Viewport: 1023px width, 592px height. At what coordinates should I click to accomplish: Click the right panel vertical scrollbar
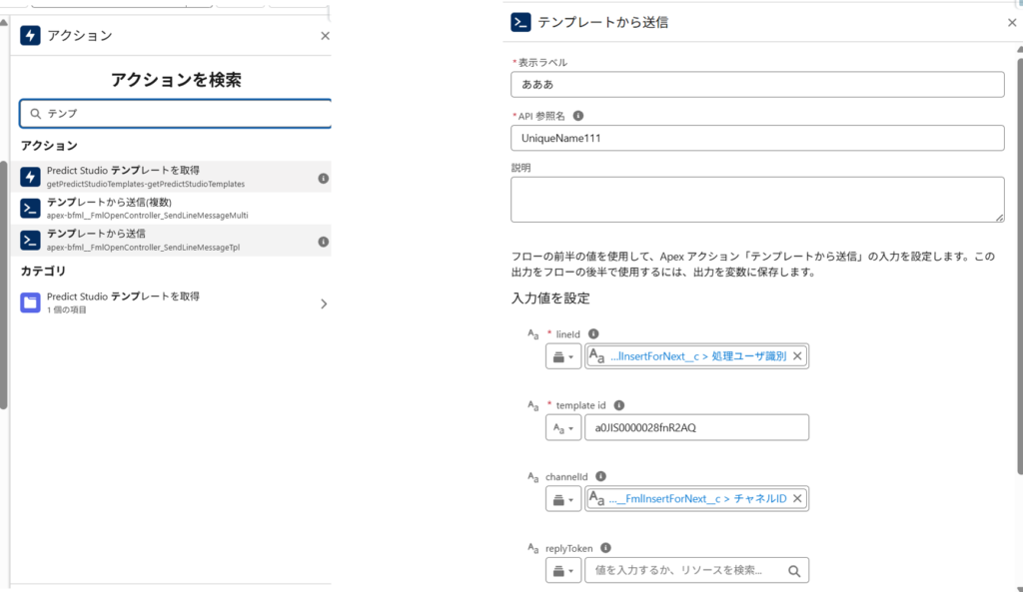click(1020, 266)
